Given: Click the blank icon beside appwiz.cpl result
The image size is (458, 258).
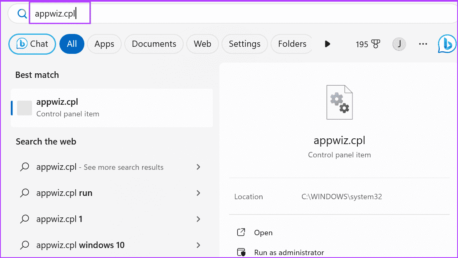Looking at the screenshot, I should [25, 108].
